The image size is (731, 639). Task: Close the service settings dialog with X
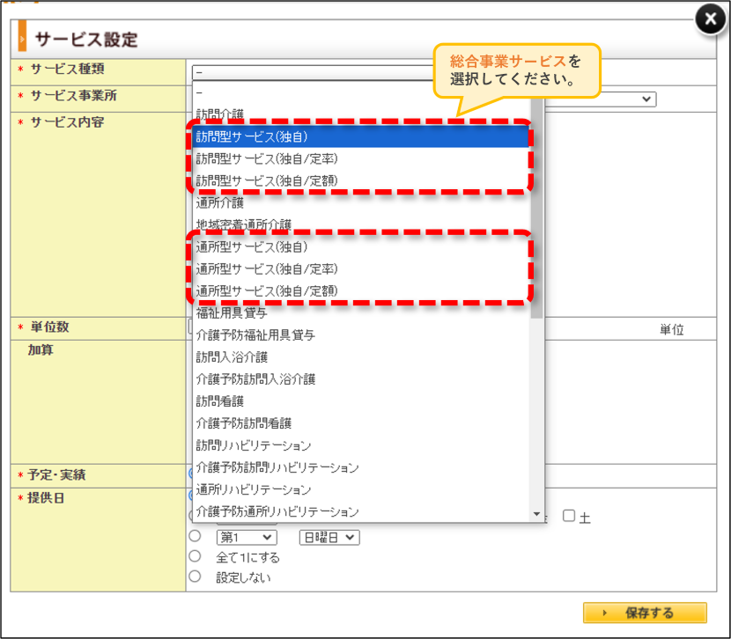[x=710, y=19]
